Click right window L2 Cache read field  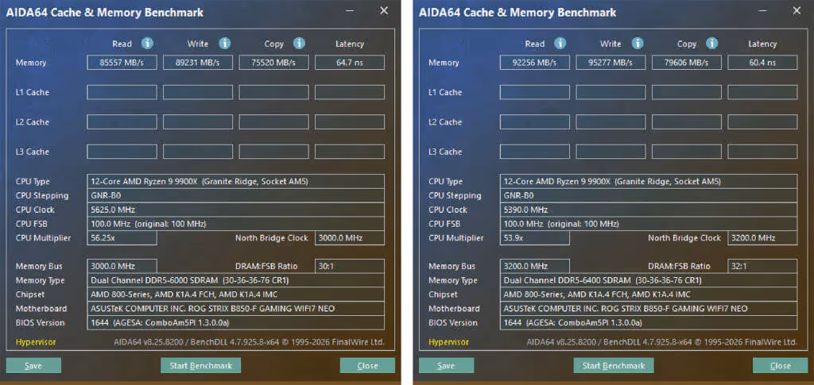(x=535, y=121)
